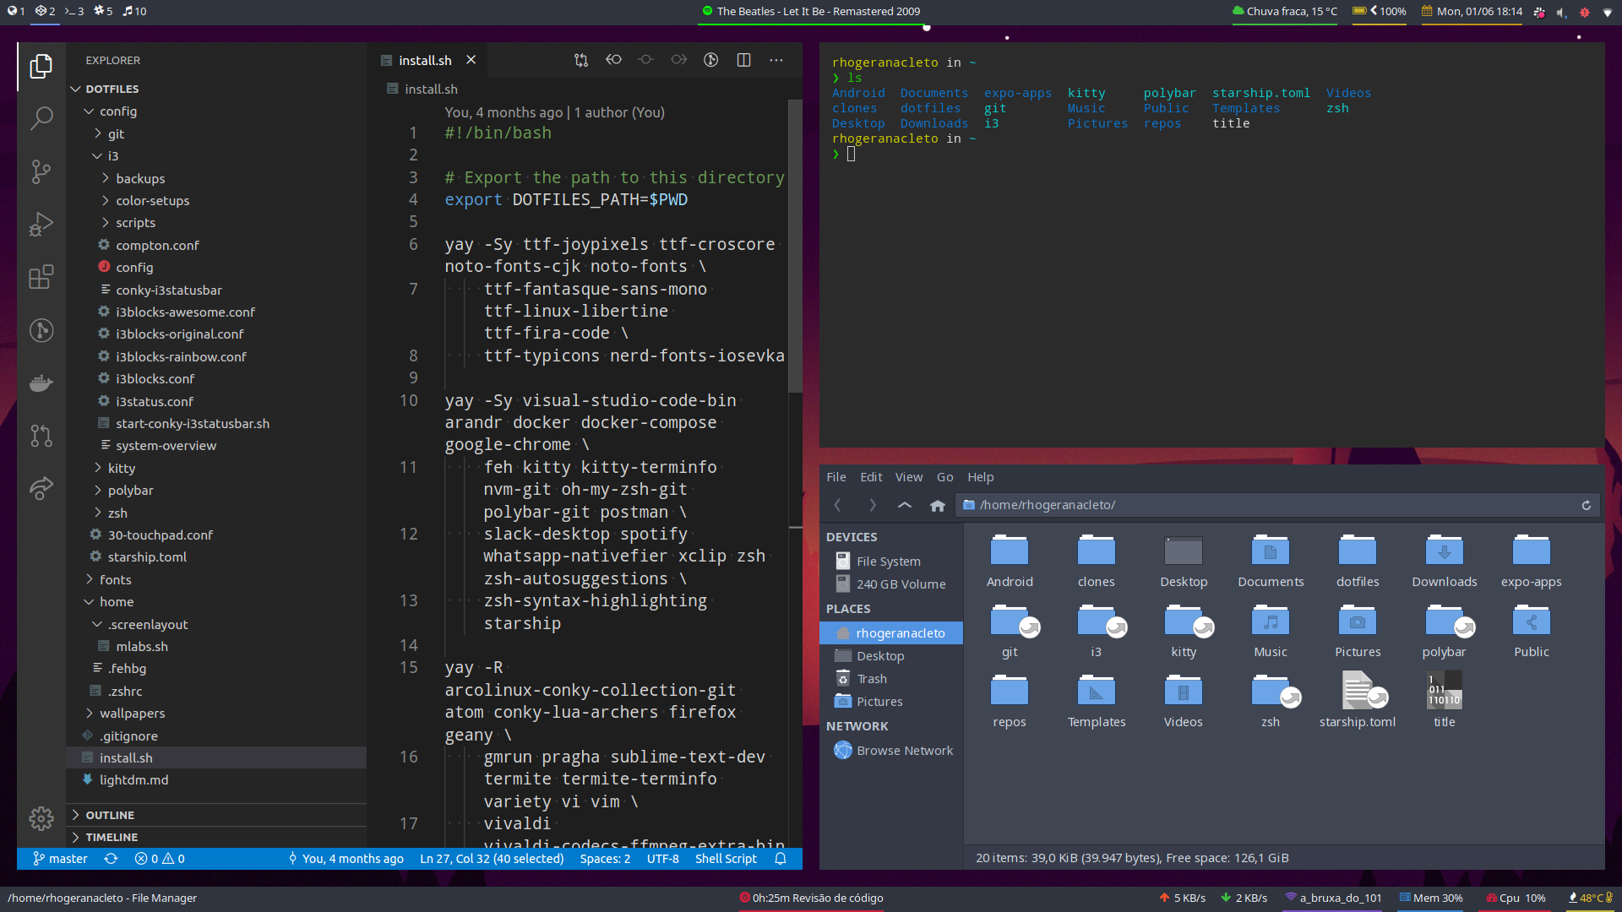Screen dimensions: 1622x912
Task: Open the Docker sidebar icon
Action: (41, 383)
